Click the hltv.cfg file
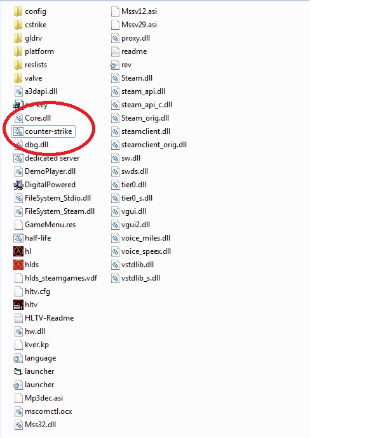This screenshot has width=378, height=438. [32, 291]
